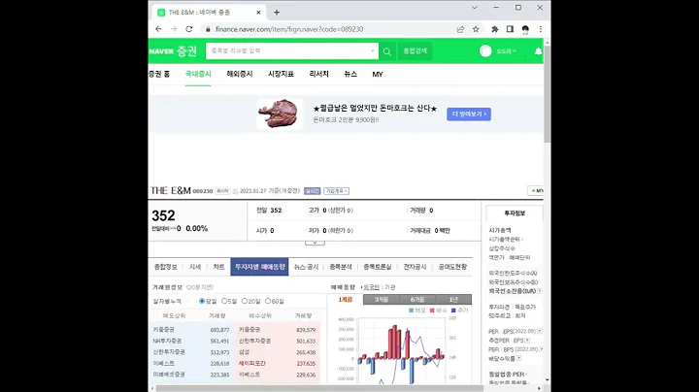Toggle the Chrome side panel icon

tap(510, 29)
